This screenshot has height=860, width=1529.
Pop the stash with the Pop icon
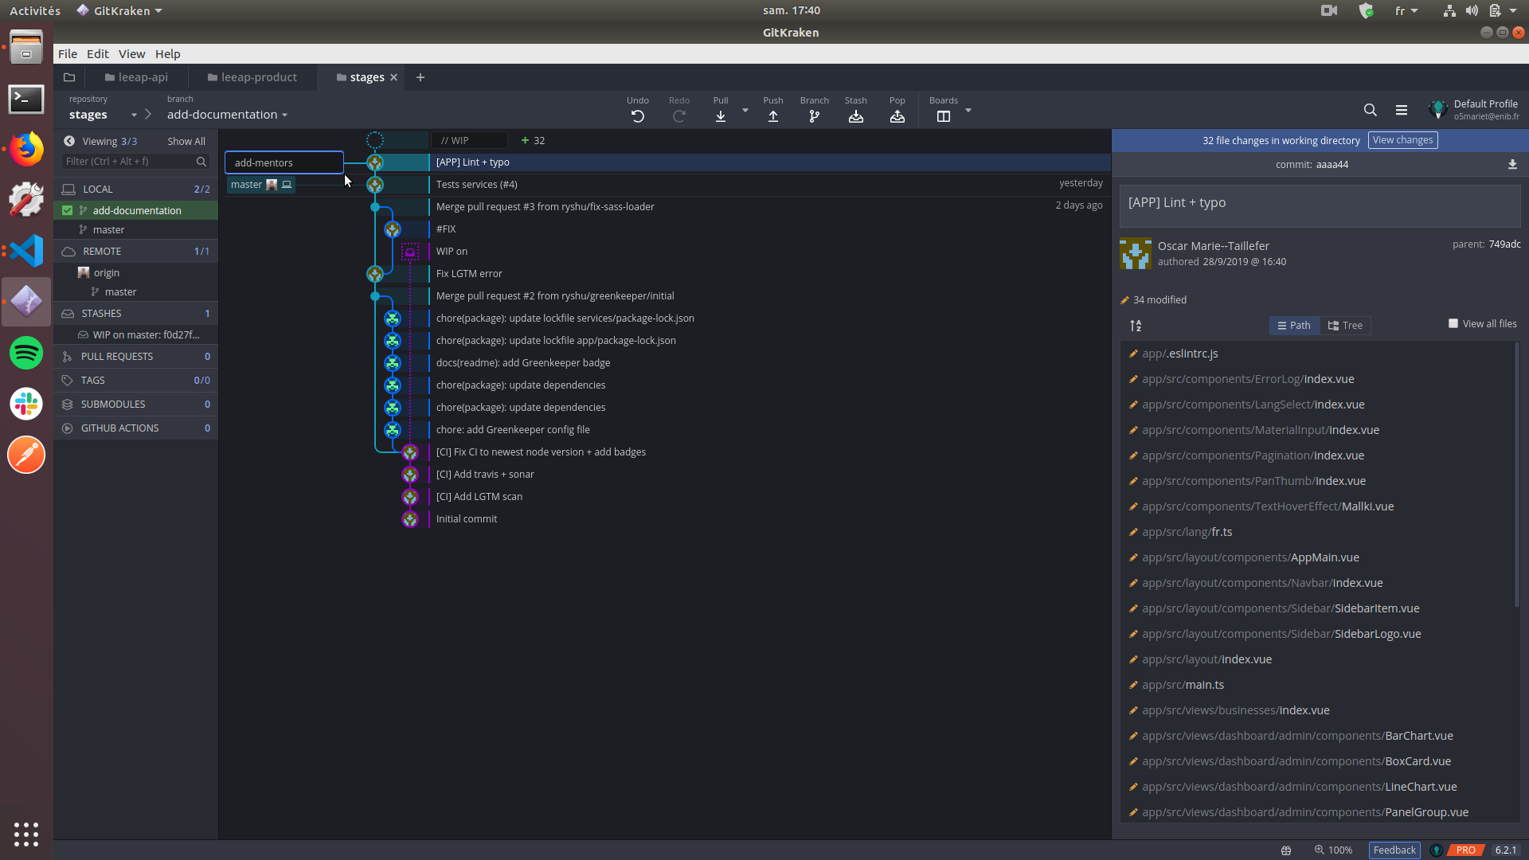[x=897, y=116]
